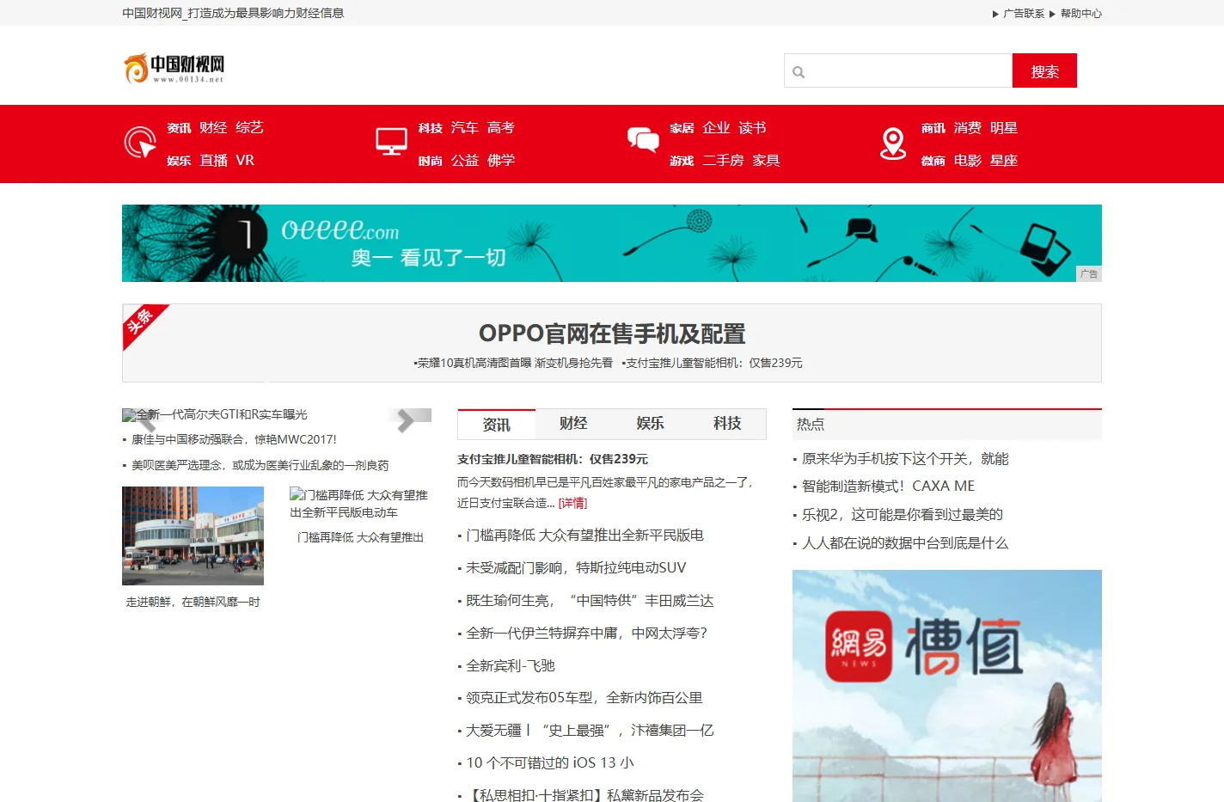Open 科技 in the red navigation bar

click(x=431, y=128)
